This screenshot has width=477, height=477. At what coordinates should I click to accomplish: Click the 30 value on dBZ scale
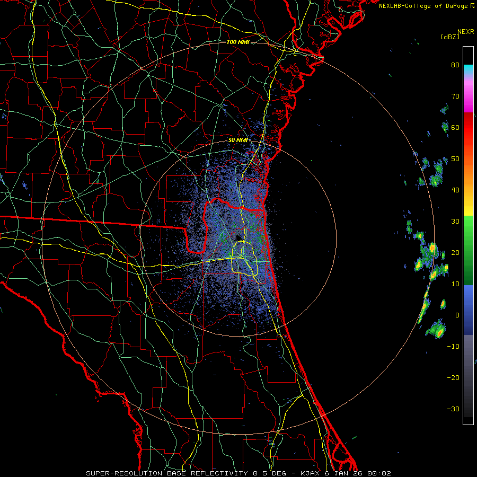point(455,221)
